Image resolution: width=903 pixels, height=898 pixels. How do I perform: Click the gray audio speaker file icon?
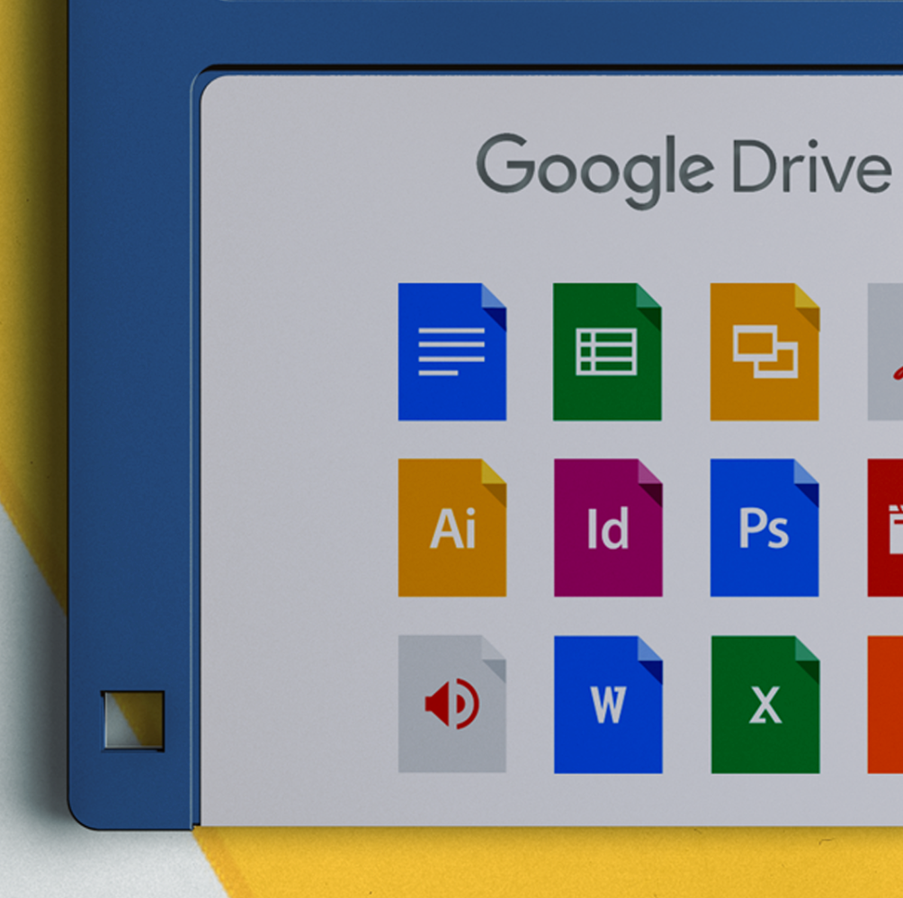coord(451,704)
